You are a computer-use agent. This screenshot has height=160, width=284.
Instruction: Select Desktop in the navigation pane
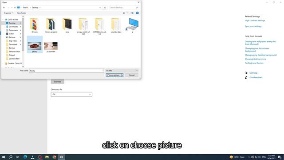coord(12,23)
